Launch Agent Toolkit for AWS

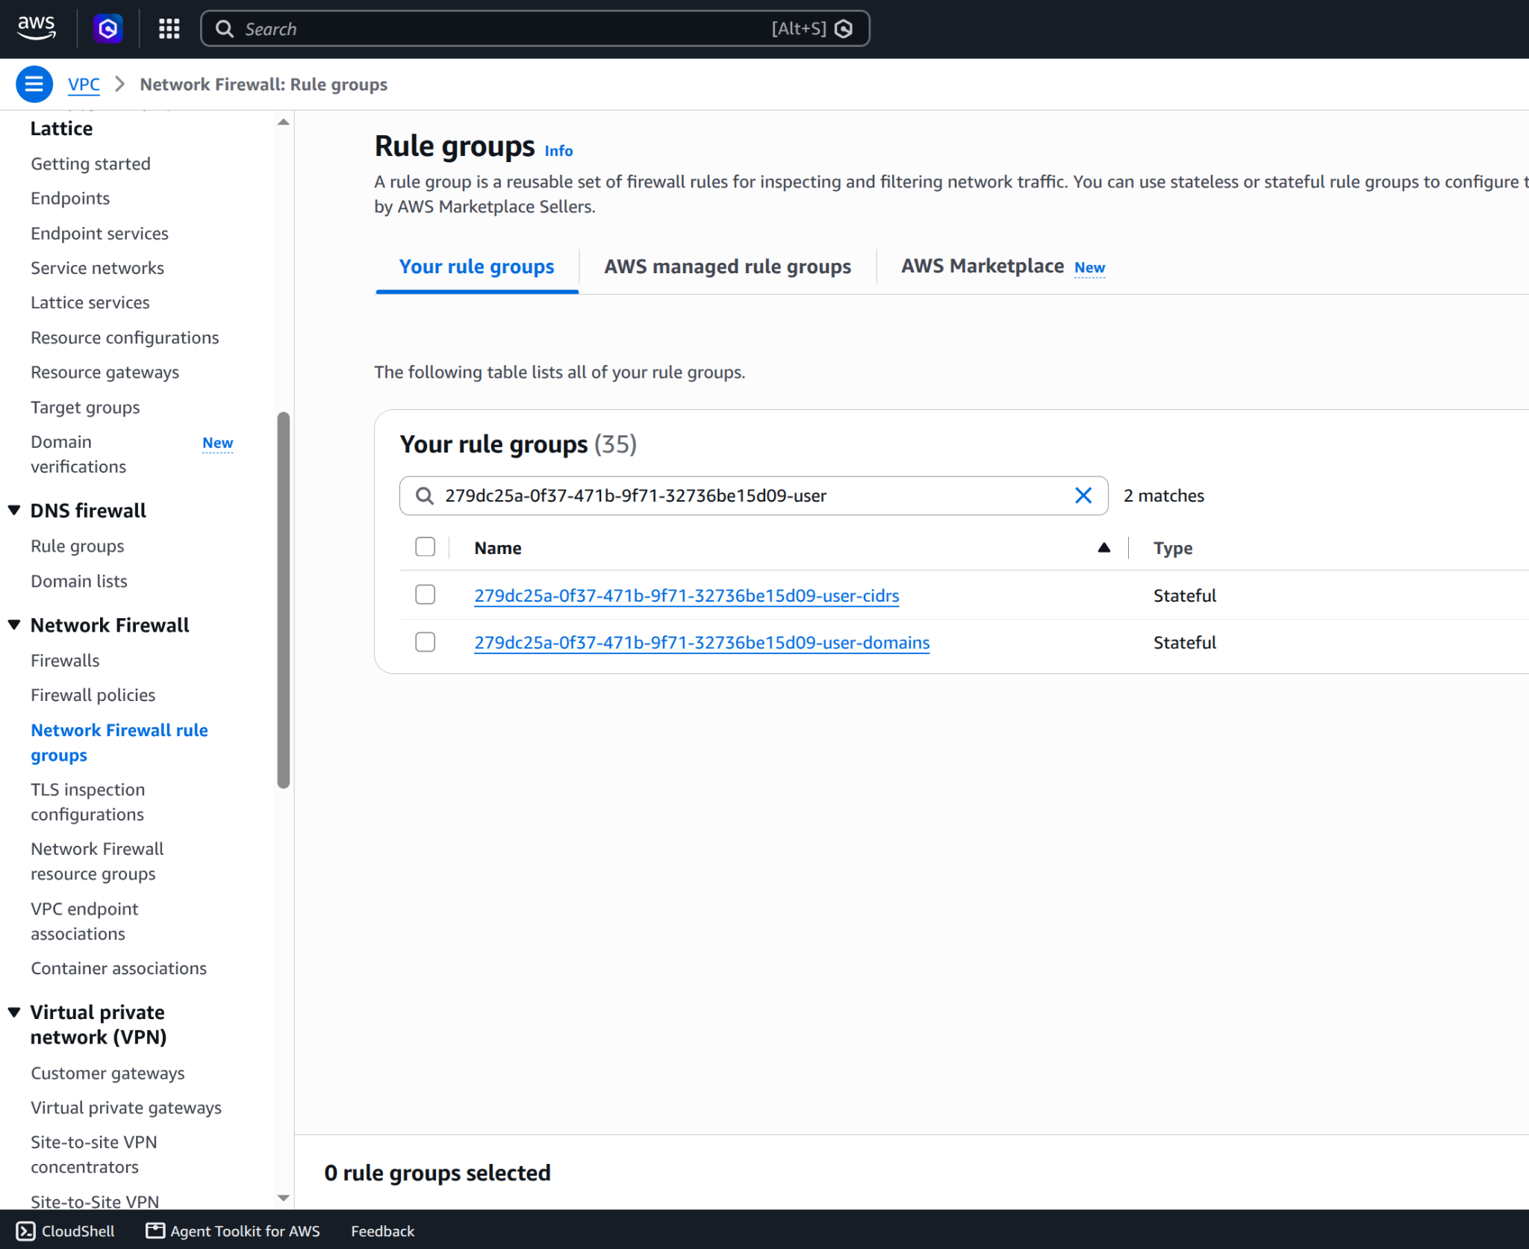[233, 1231]
